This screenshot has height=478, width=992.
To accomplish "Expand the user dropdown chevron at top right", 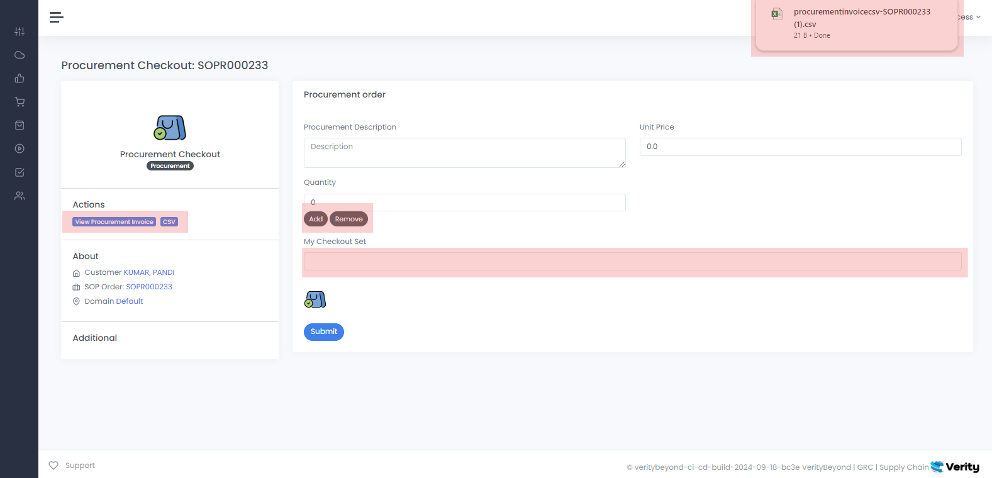I will pyautogui.click(x=978, y=18).
